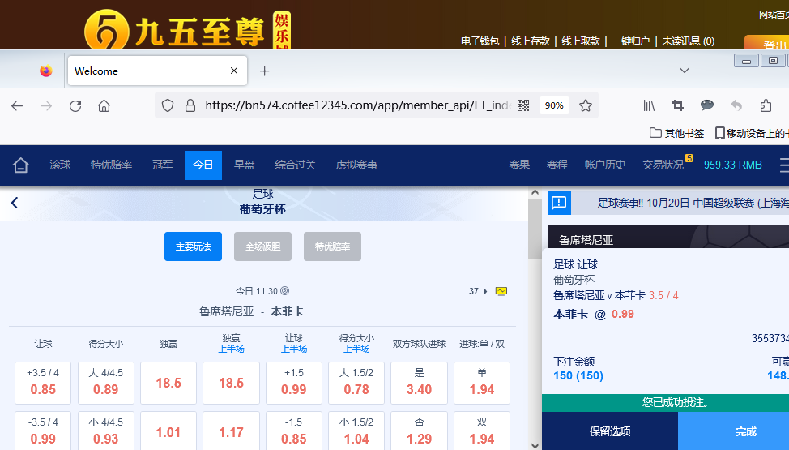Open the hamburger menu at right of navigation bar

point(783,165)
